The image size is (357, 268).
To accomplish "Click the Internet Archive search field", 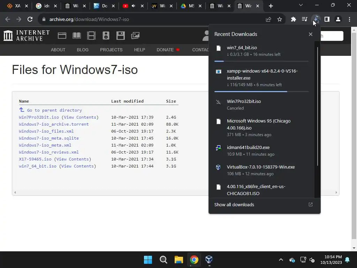I will pyautogui.click(x=332, y=36).
